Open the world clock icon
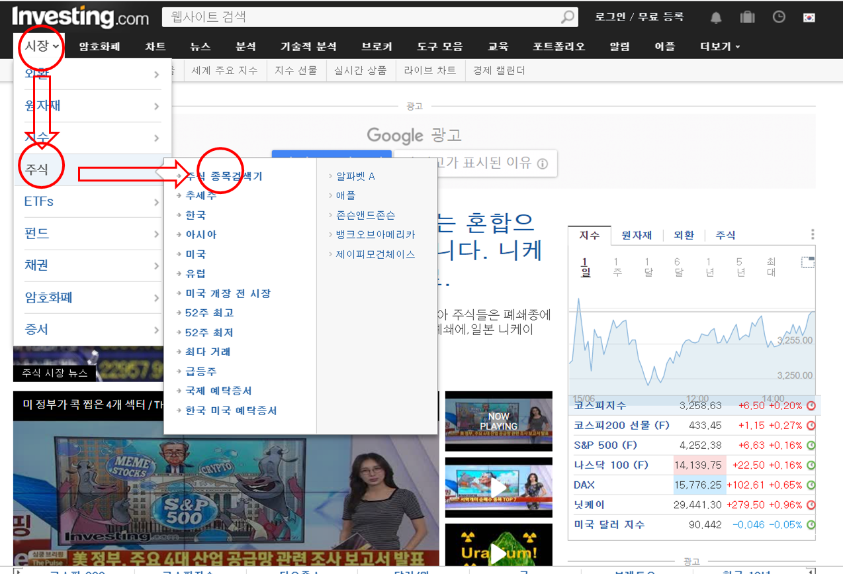843x574 pixels. (779, 17)
